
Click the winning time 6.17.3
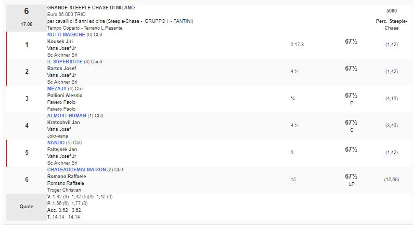[x=297, y=45]
